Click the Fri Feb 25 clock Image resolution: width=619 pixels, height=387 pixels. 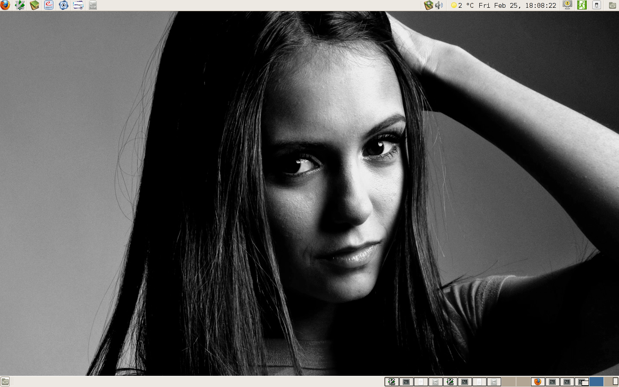tap(518, 5)
